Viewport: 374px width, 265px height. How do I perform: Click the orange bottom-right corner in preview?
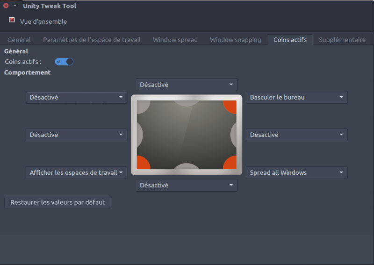(230, 163)
